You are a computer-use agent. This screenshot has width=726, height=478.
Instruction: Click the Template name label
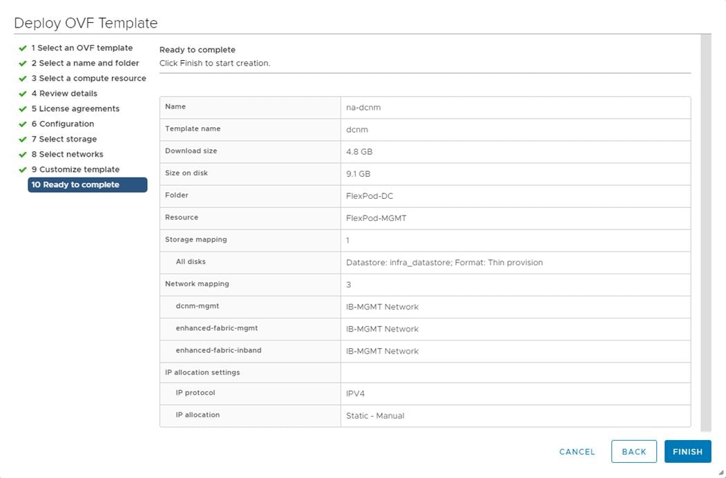[193, 128]
